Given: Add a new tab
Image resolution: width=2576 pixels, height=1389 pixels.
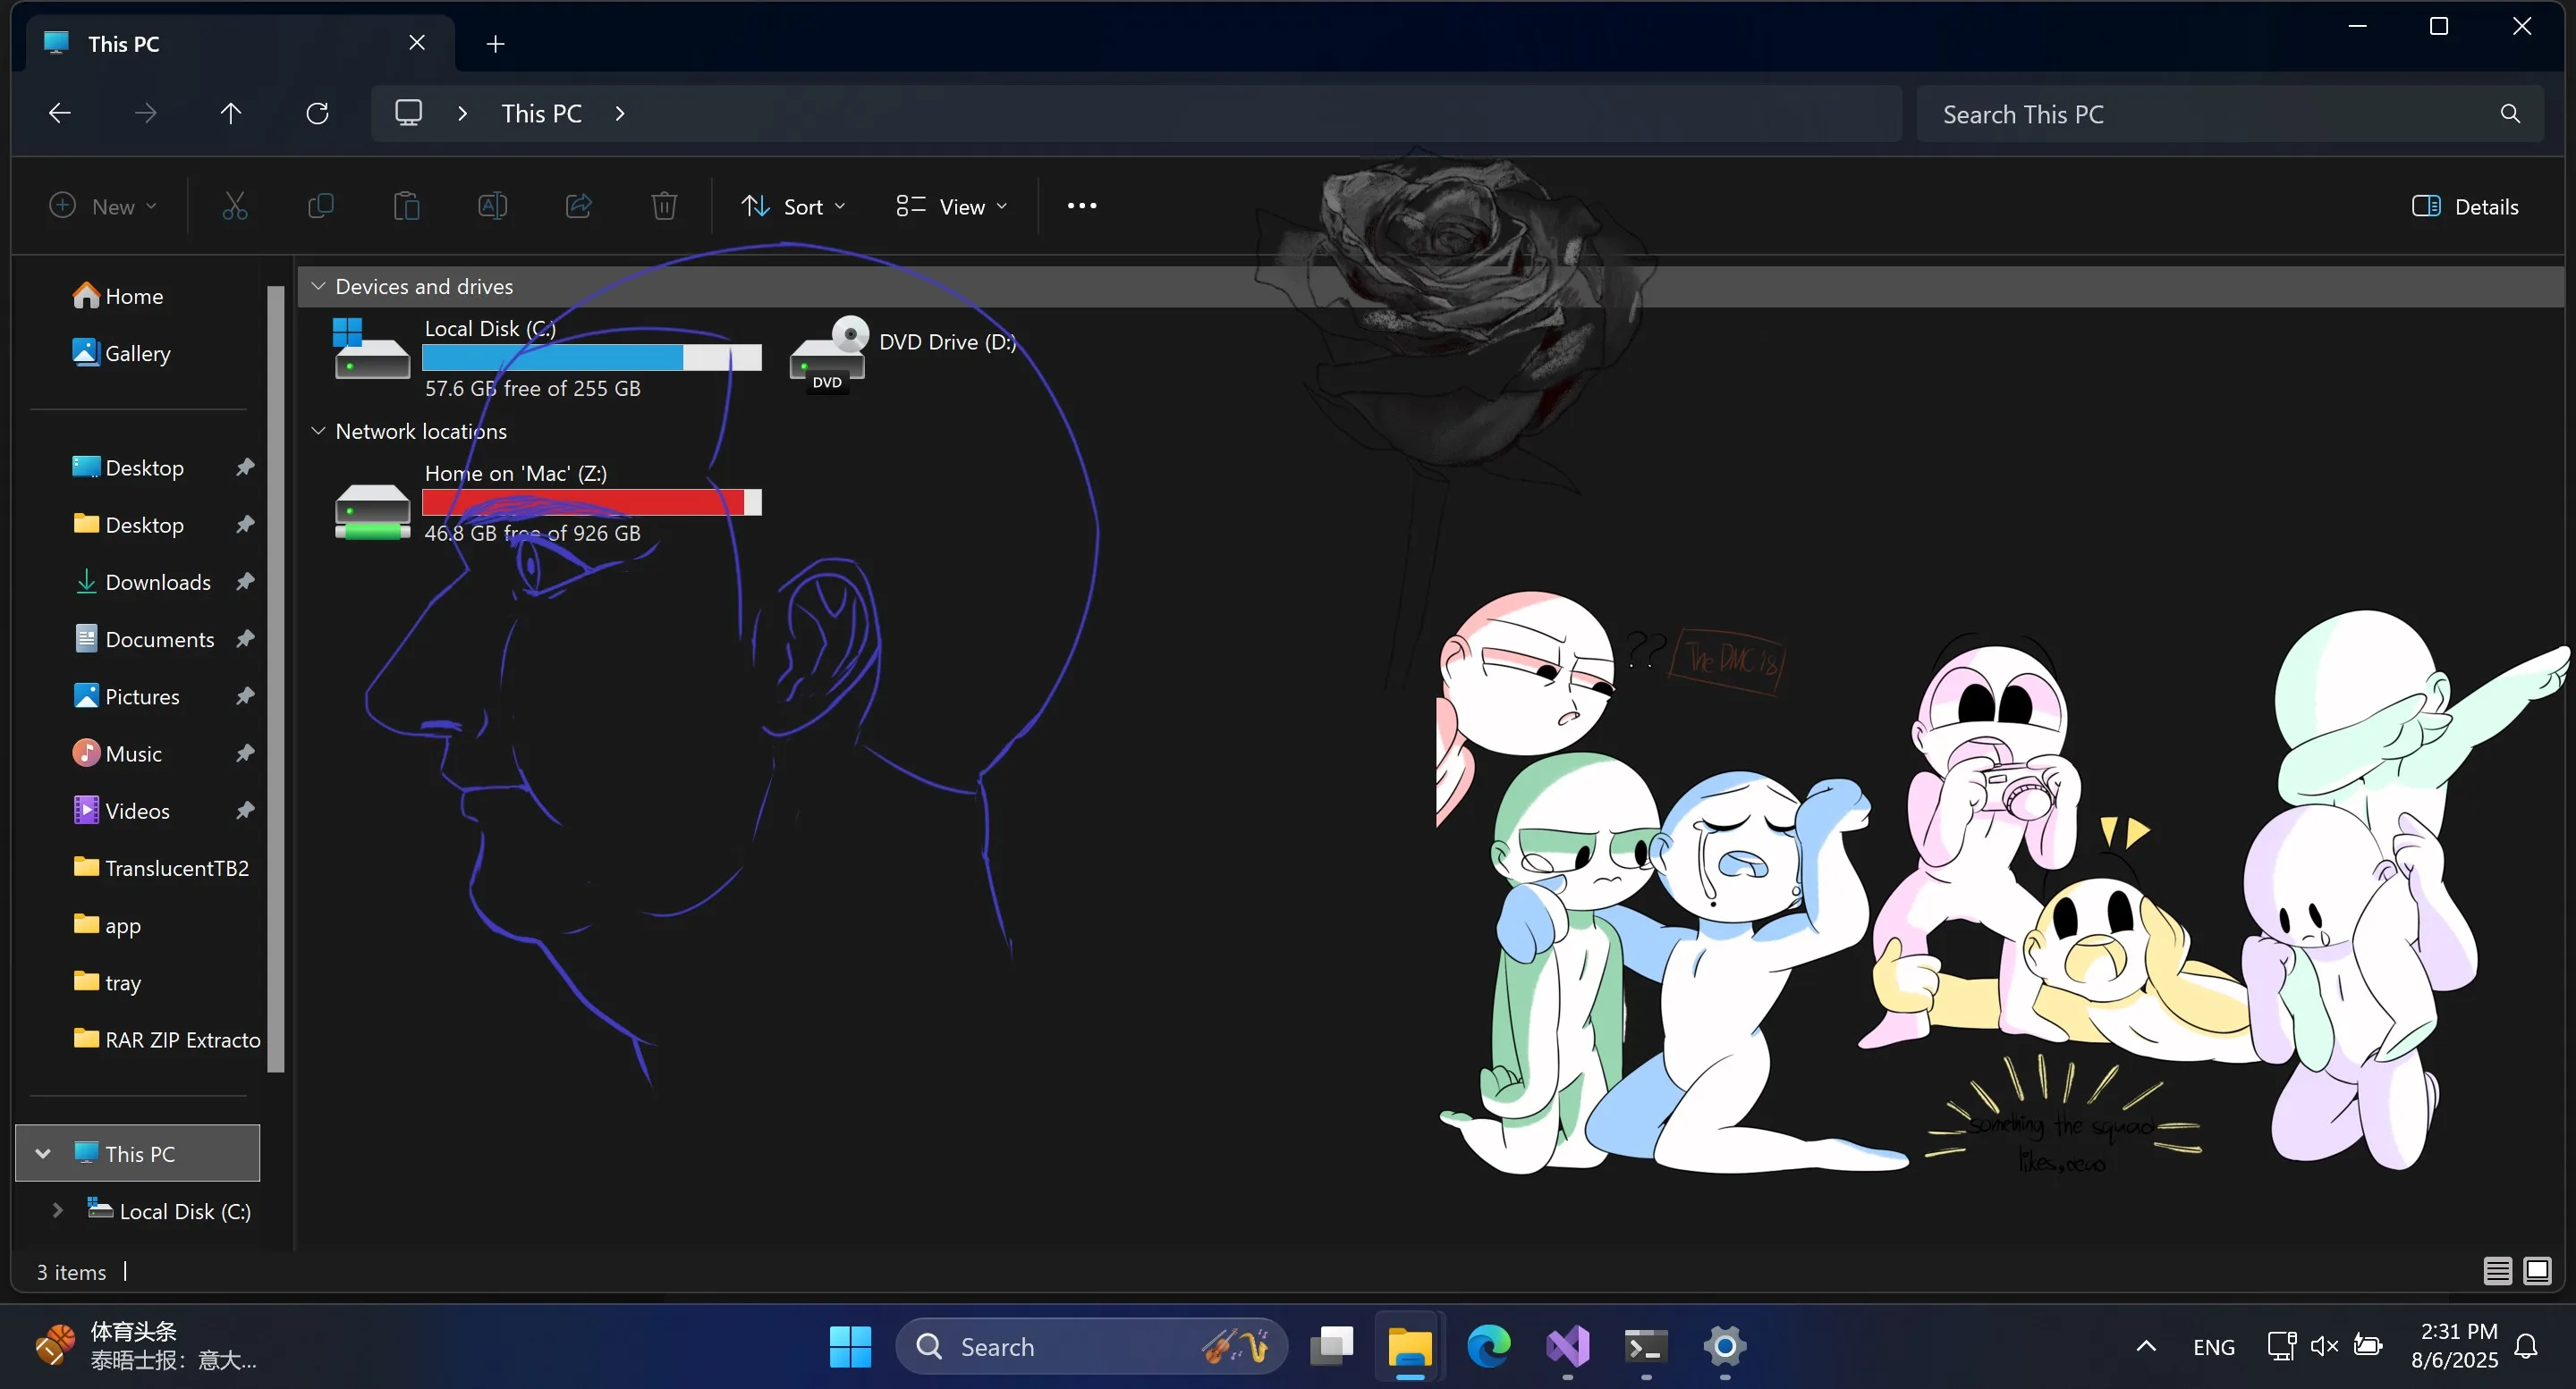Looking at the screenshot, I should (x=495, y=44).
